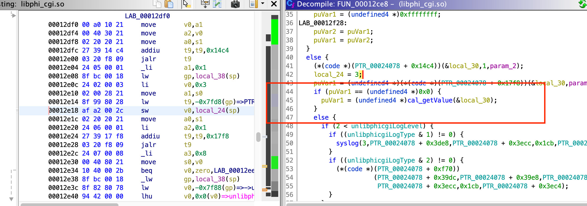Click the listing vertical scrollbar thumb
Image resolution: width=587 pixels, height=206 pixels.
(x=258, y=137)
